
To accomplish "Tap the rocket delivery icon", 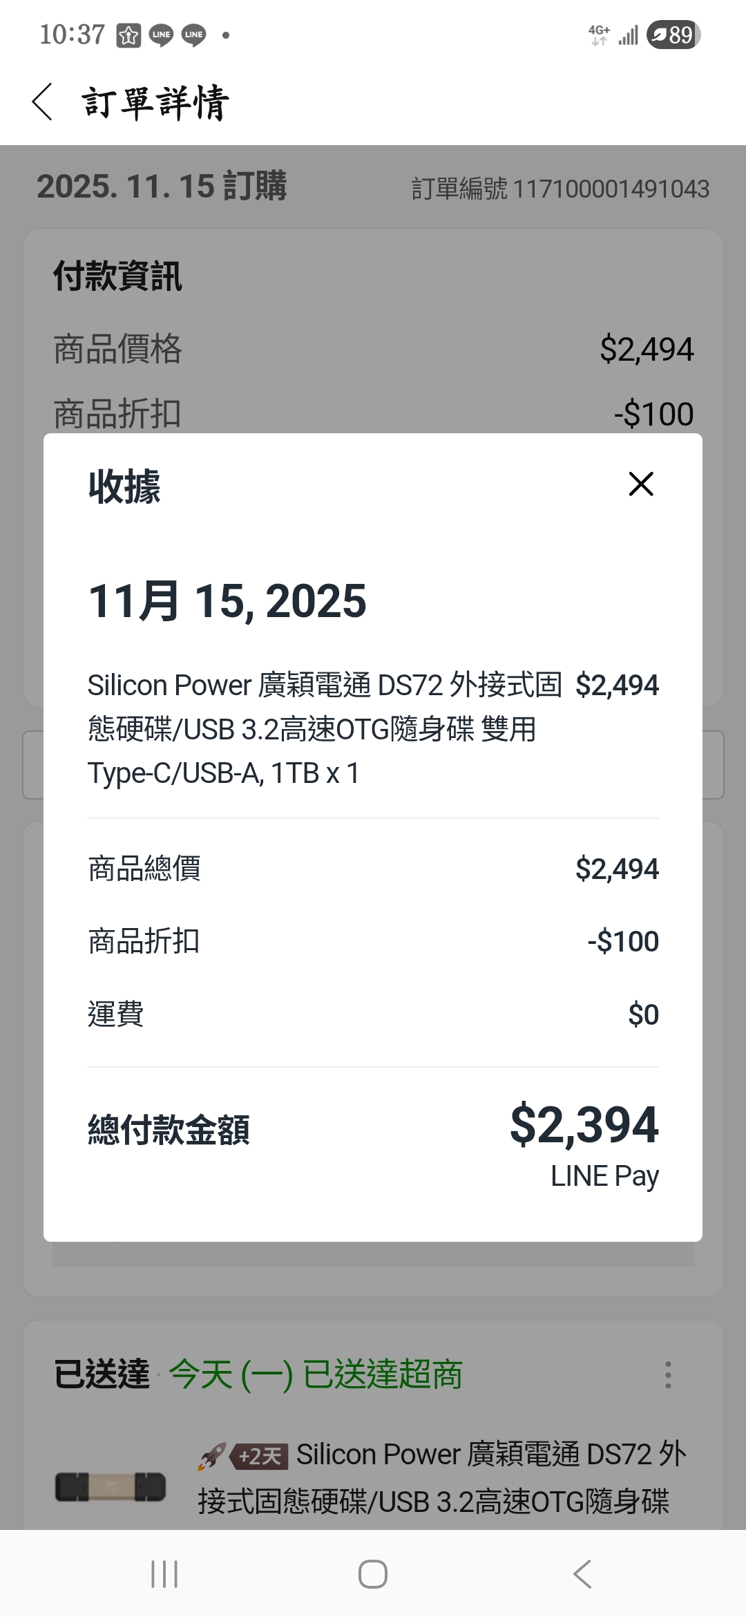I will pos(212,1457).
